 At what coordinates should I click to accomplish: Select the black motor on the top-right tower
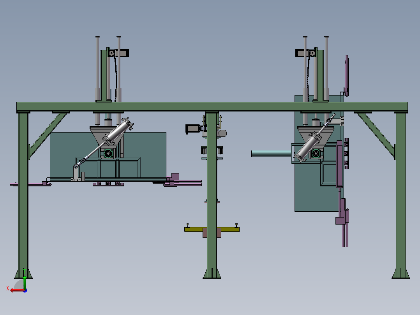302,53
